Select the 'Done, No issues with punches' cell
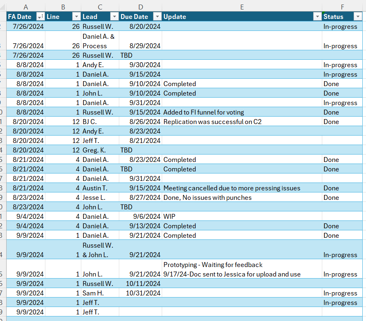The width and height of the screenshot is (366, 321). coord(242,197)
